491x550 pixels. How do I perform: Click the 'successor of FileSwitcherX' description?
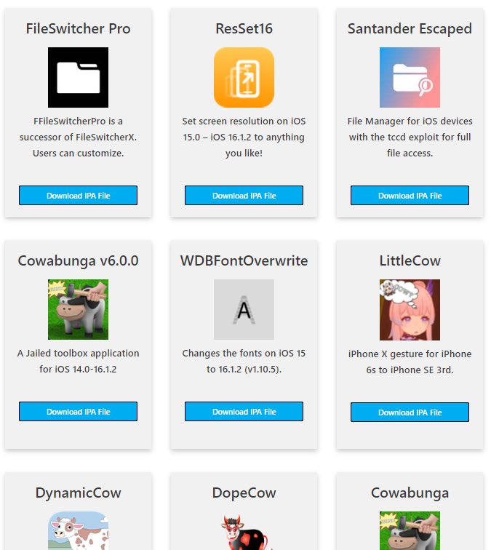click(79, 137)
